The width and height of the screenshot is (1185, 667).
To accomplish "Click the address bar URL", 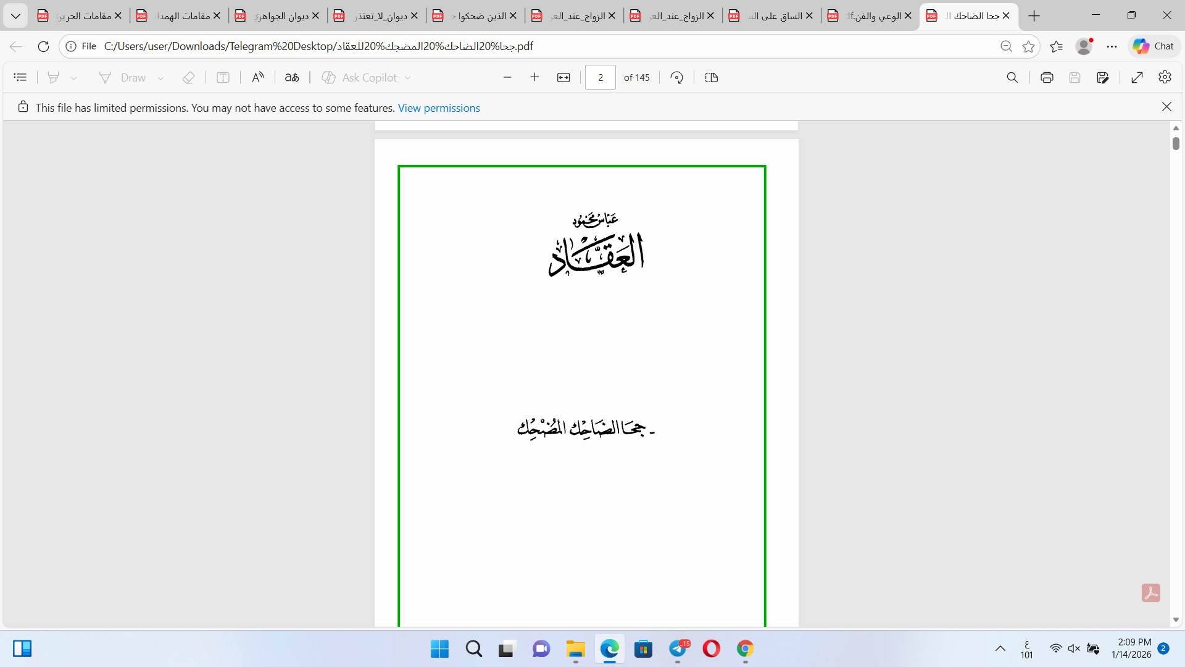I will click(318, 46).
